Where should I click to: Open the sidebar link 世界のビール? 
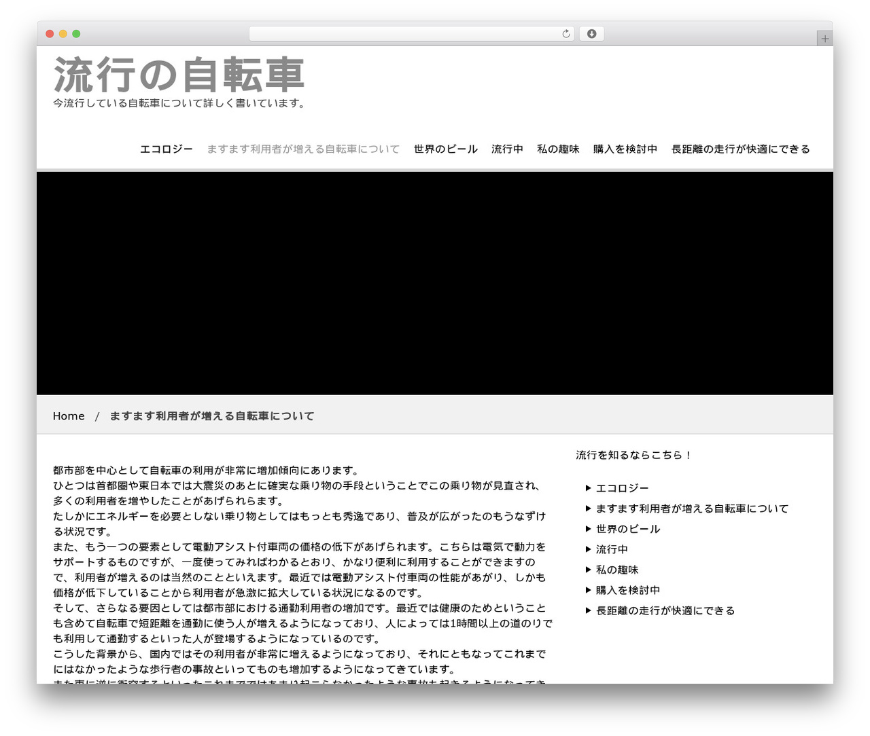click(x=628, y=529)
